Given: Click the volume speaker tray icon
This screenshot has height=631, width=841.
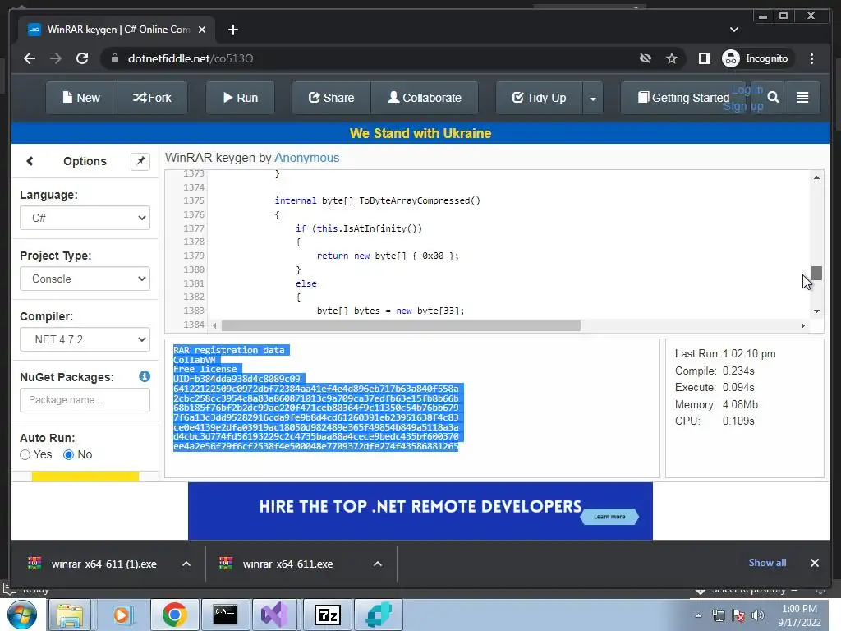Looking at the screenshot, I should click(x=758, y=615).
